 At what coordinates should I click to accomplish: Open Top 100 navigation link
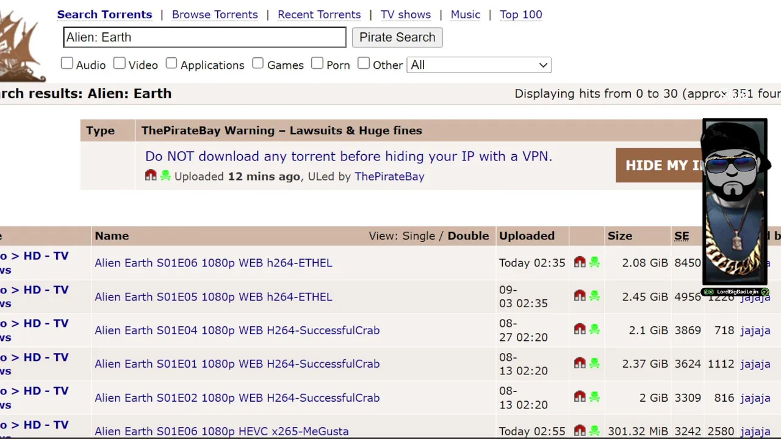(521, 15)
